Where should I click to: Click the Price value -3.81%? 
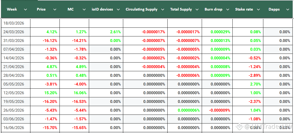click(x=51, y=84)
